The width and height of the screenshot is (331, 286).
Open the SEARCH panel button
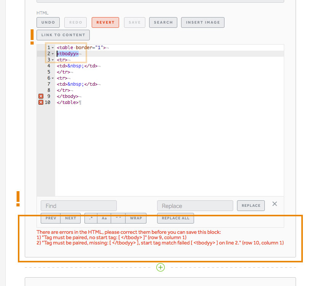[x=163, y=22]
